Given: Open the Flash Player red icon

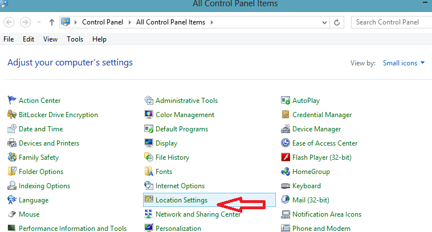Looking at the screenshot, I should point(286,158).
